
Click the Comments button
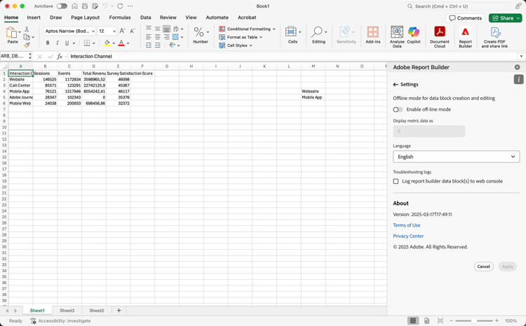[x=465, y=18]
